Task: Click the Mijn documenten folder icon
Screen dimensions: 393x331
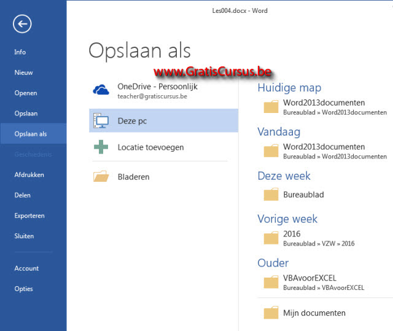Action: [x=271, y=313]
